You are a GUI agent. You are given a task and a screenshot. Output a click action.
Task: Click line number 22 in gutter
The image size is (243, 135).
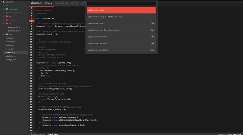(x=31, y=63)
